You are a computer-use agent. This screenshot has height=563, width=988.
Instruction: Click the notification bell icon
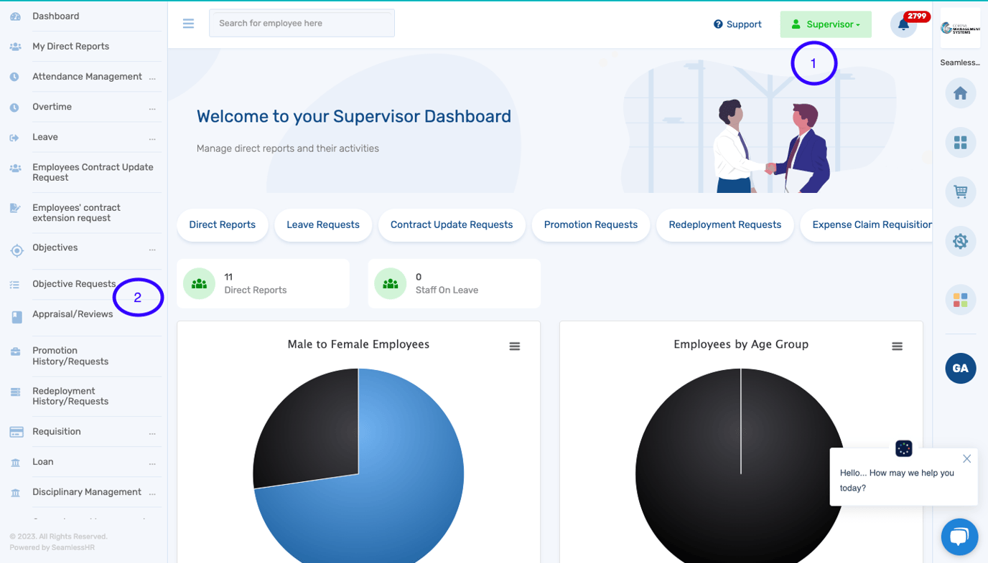tap(903, 25)
